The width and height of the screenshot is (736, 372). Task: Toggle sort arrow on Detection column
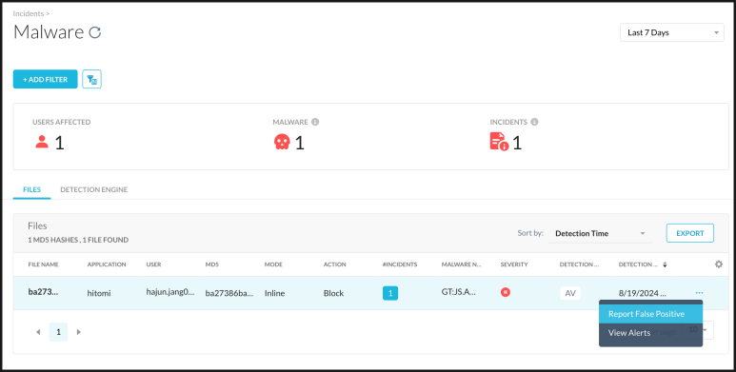coord(665,264)
